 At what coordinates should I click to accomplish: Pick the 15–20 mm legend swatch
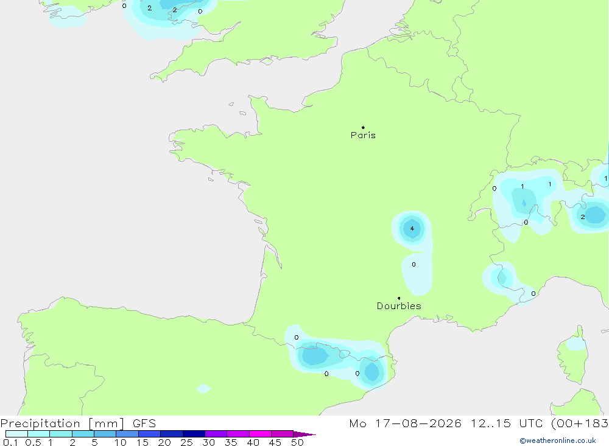pyautogui.click(x=150, y=434)
